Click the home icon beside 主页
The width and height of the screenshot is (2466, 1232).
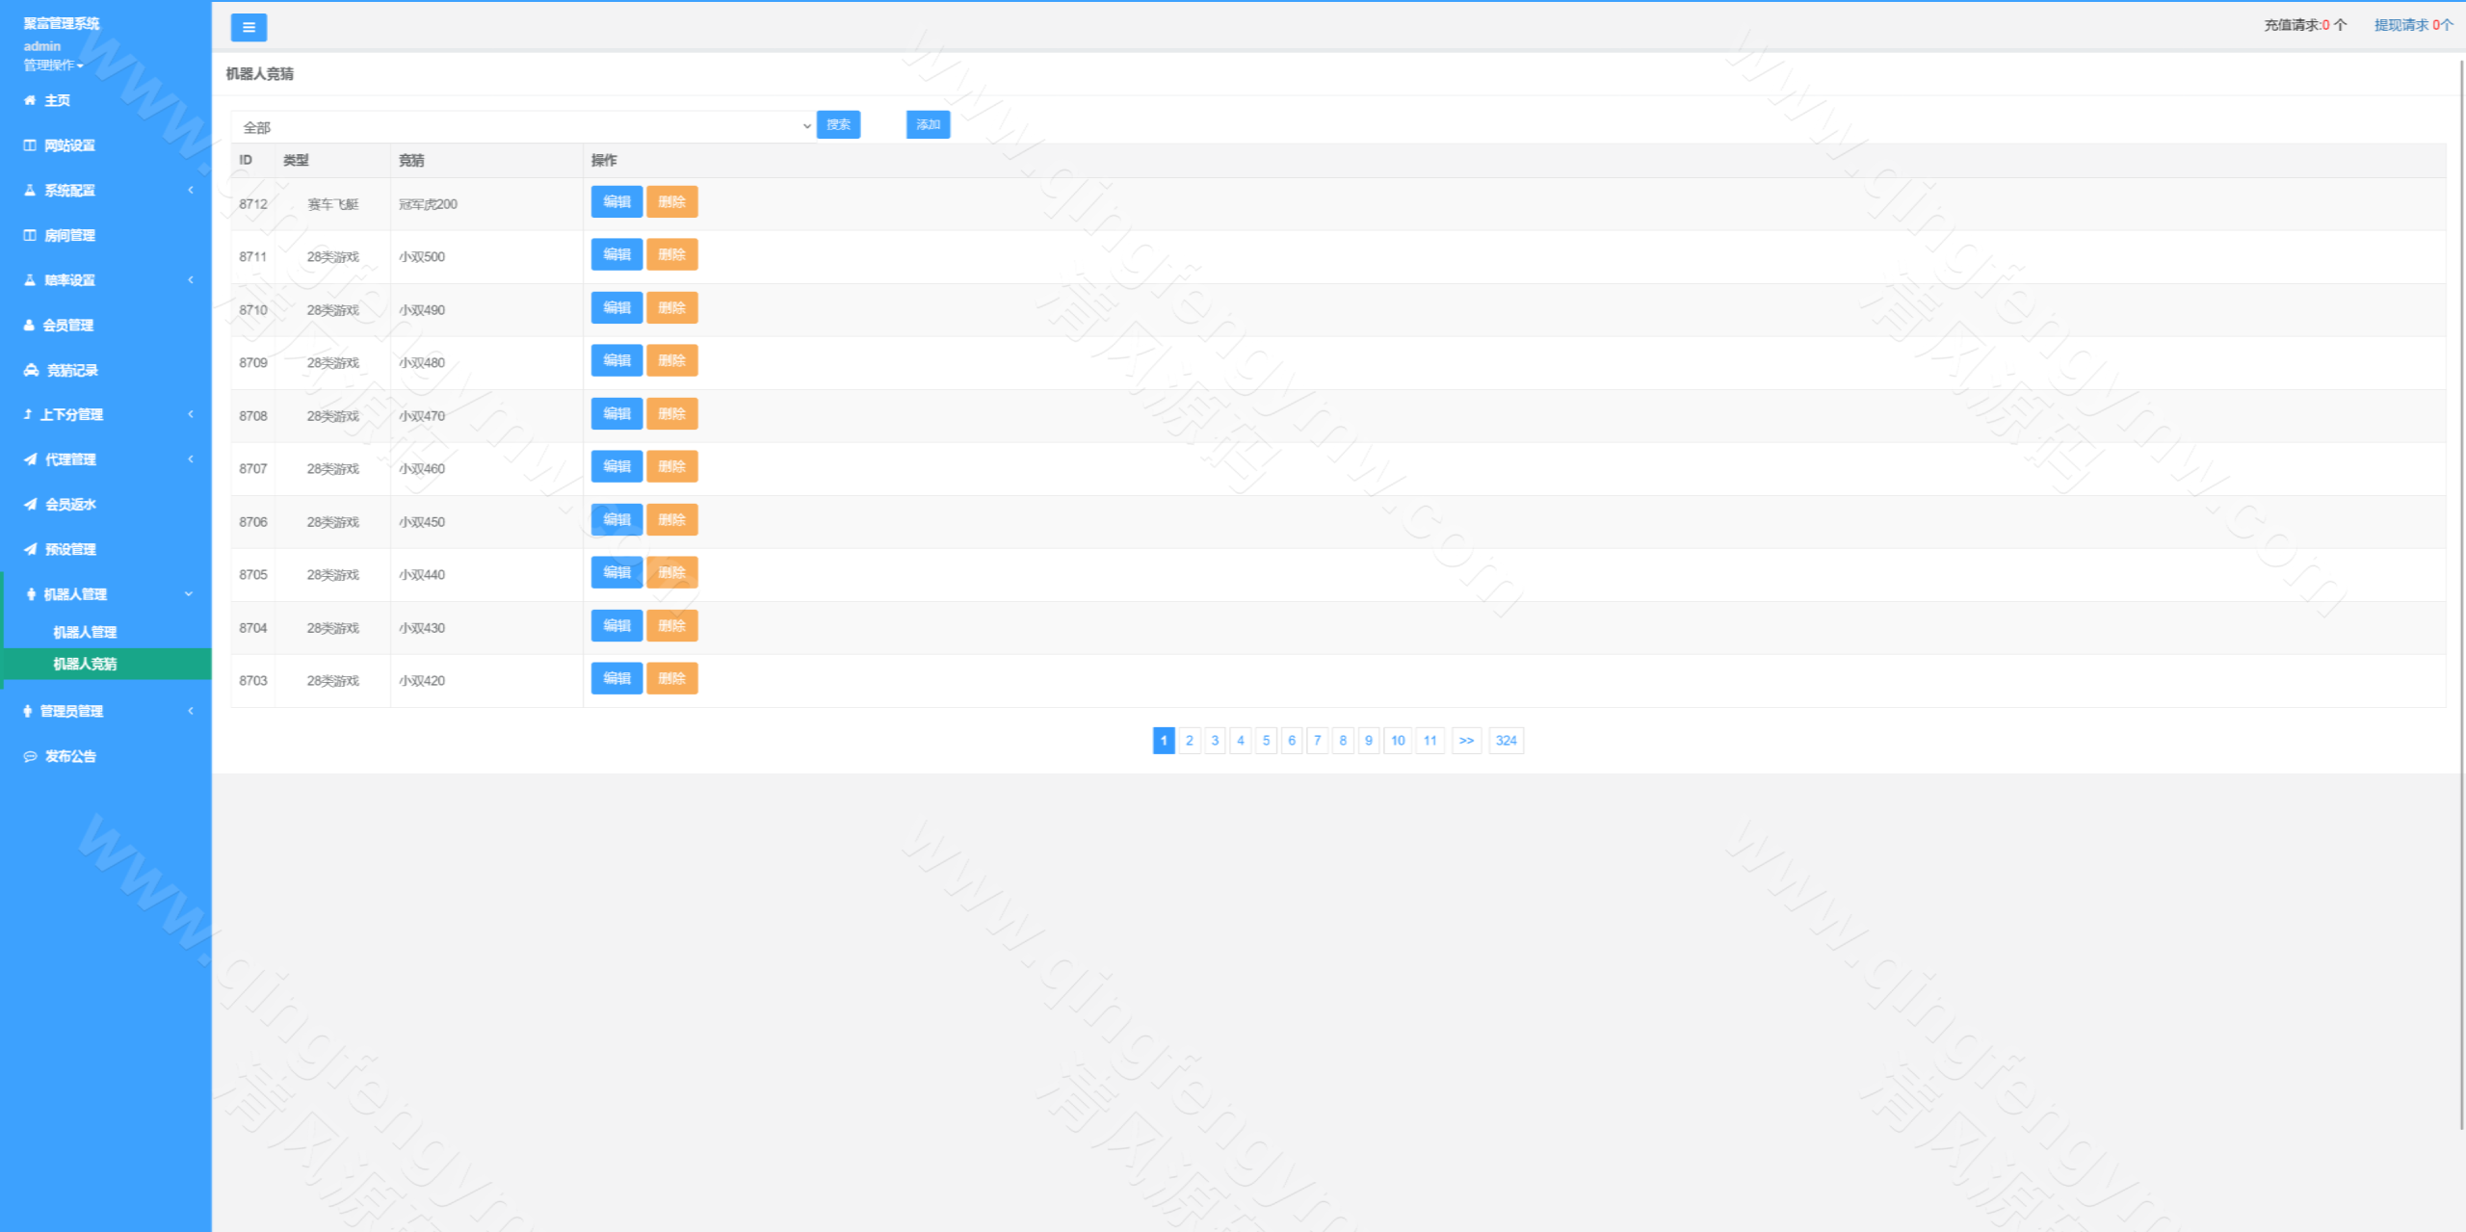(x=30, y=100)
